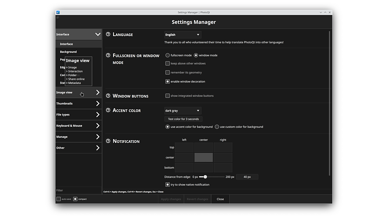388x218 pixels.
Task: Click the Notification help question mark icon
Action: point(108,141)
